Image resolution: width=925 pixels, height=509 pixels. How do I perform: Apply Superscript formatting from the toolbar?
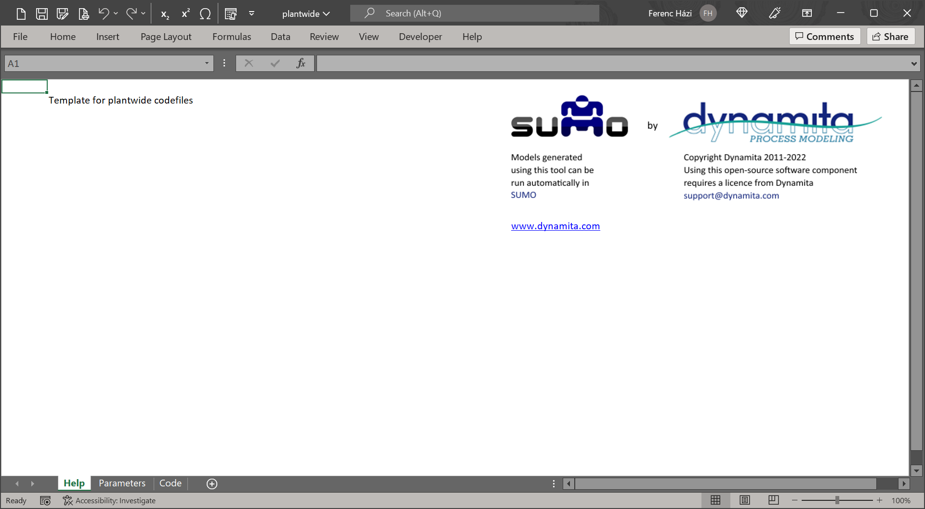[185, 13]
